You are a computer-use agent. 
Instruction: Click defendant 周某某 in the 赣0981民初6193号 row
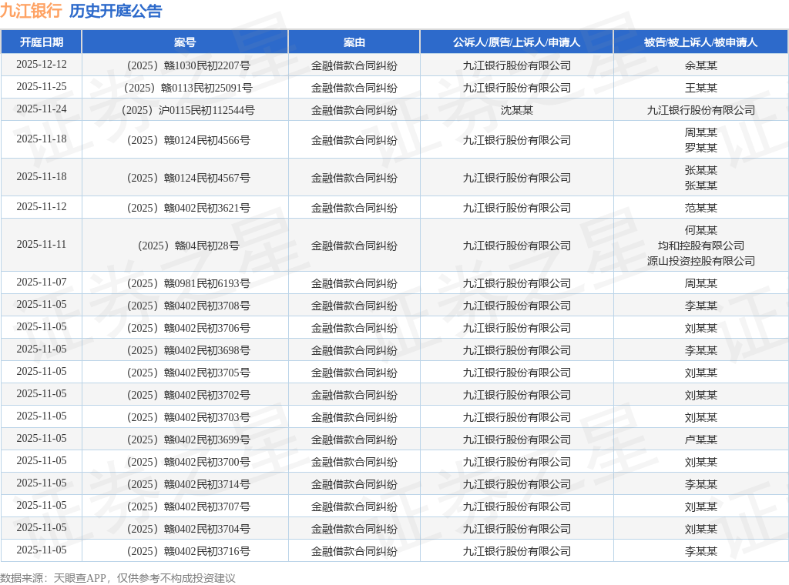(x=700, y=283)
